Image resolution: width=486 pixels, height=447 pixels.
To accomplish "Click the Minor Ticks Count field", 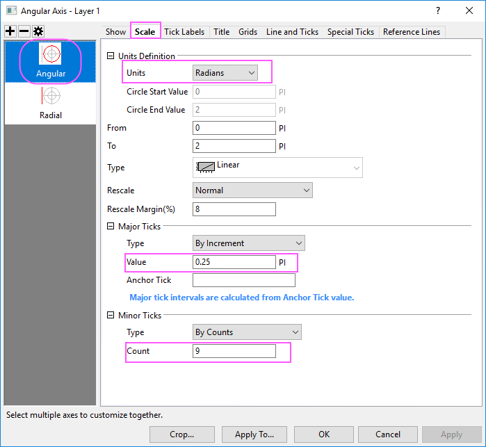I will [234, 352].
